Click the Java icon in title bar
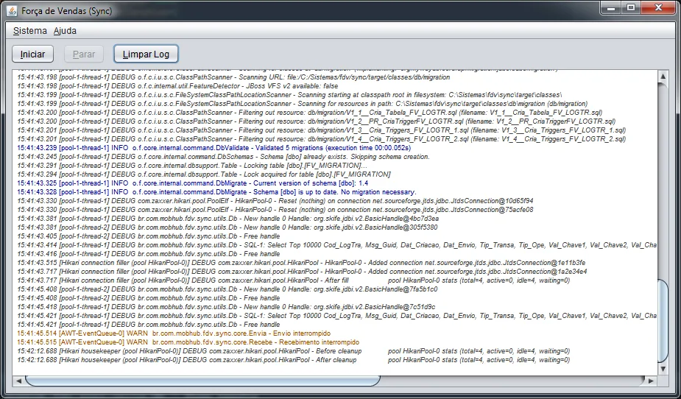The height and width of the screenshot is (399, 681). coord(13,11)
